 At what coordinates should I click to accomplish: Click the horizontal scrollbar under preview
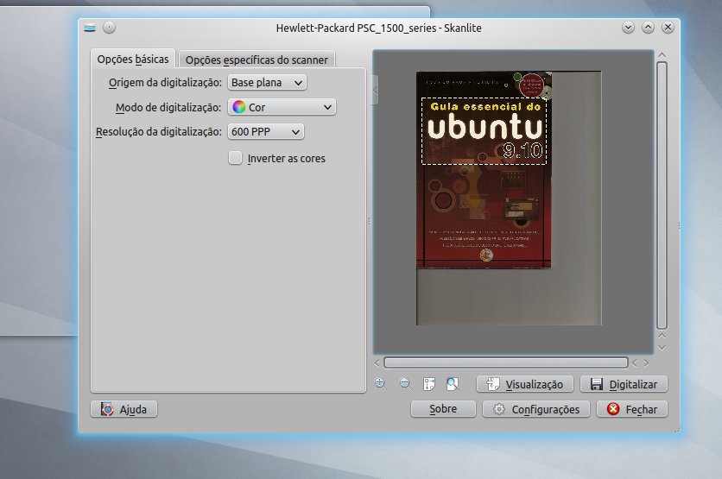tap(505, 362)
